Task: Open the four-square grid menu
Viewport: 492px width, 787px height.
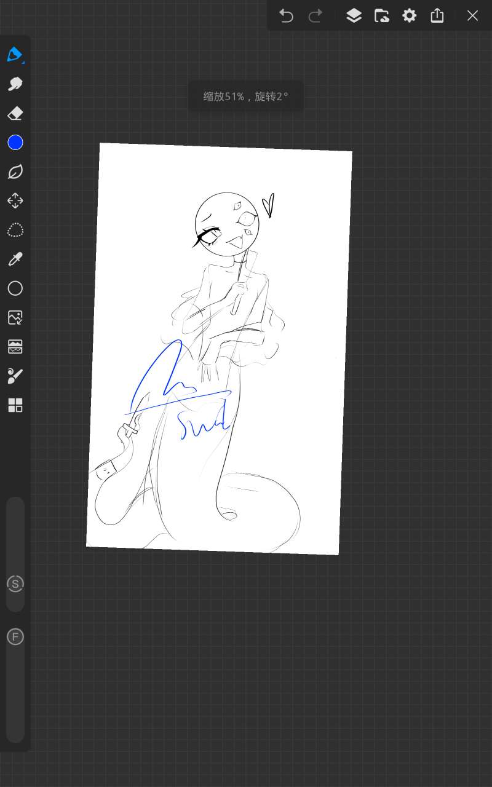Action: click(x=15, y=405)
